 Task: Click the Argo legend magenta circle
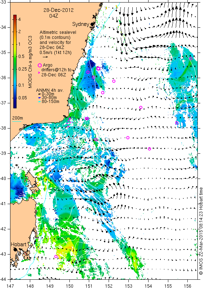(40, 65)
